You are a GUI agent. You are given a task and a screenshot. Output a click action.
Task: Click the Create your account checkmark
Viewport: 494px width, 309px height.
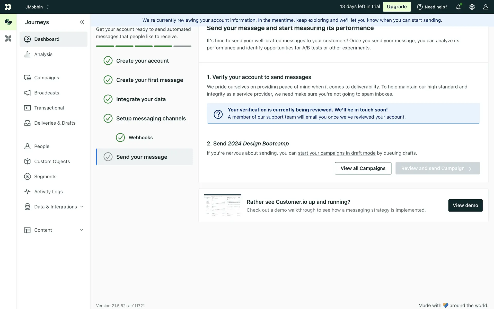click(x=108, y=61)
